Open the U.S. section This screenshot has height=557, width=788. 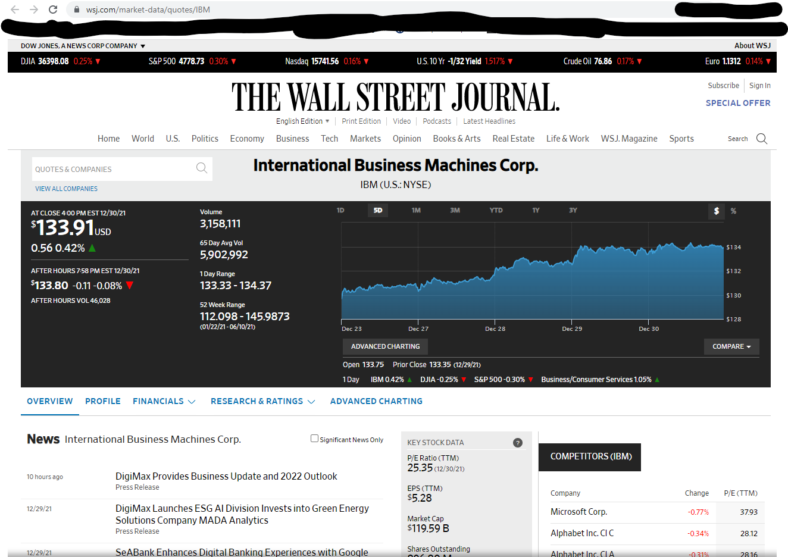tap(173, 139)
